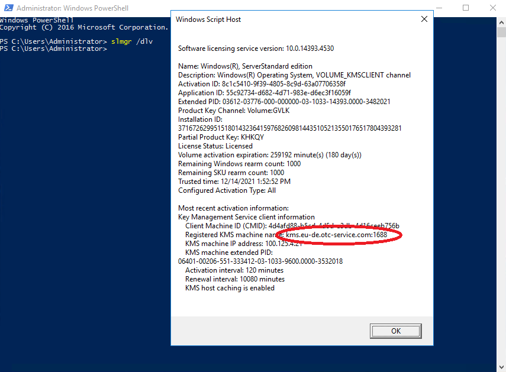Image resolution: width=506 pixels, height=372 pixels.
Task: Click the KMS machine extended PID value
Action: click(260, 261)
